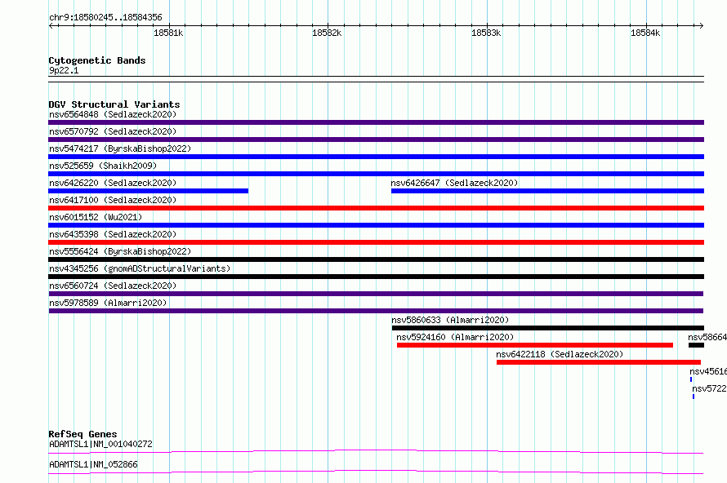Click the chr9:18580245..18584356 coordinates text
Image resolution: width=727 pixels, height=483 pixels.
[x=105, y=17]
